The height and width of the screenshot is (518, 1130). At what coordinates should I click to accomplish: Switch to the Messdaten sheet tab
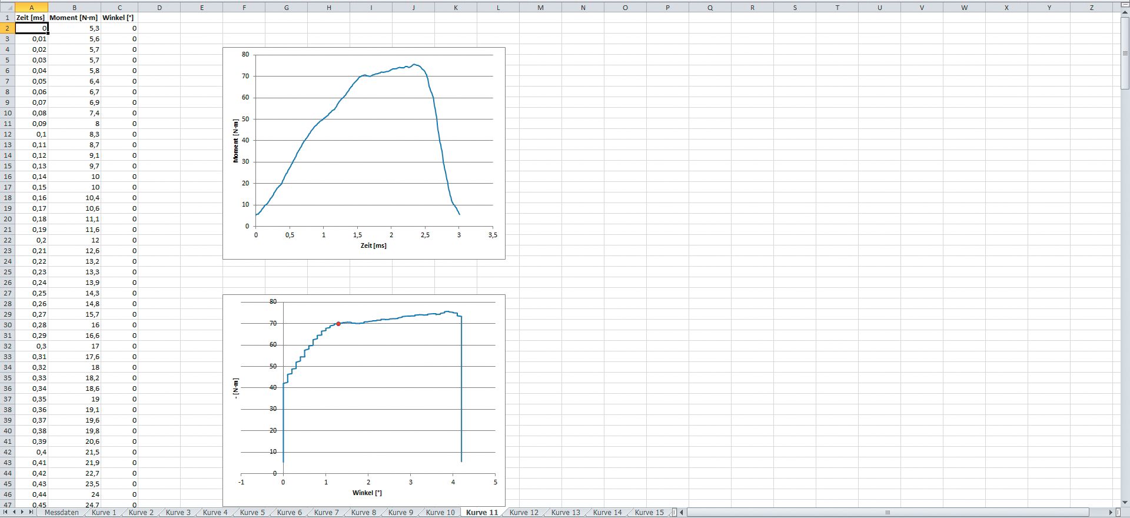tap(61, 513)
